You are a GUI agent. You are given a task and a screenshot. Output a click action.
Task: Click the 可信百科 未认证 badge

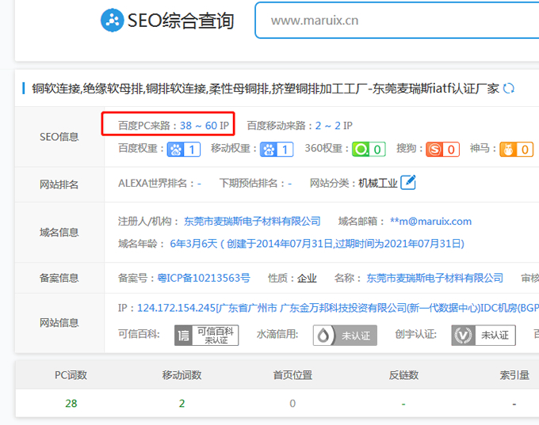[x=206, y=335]
